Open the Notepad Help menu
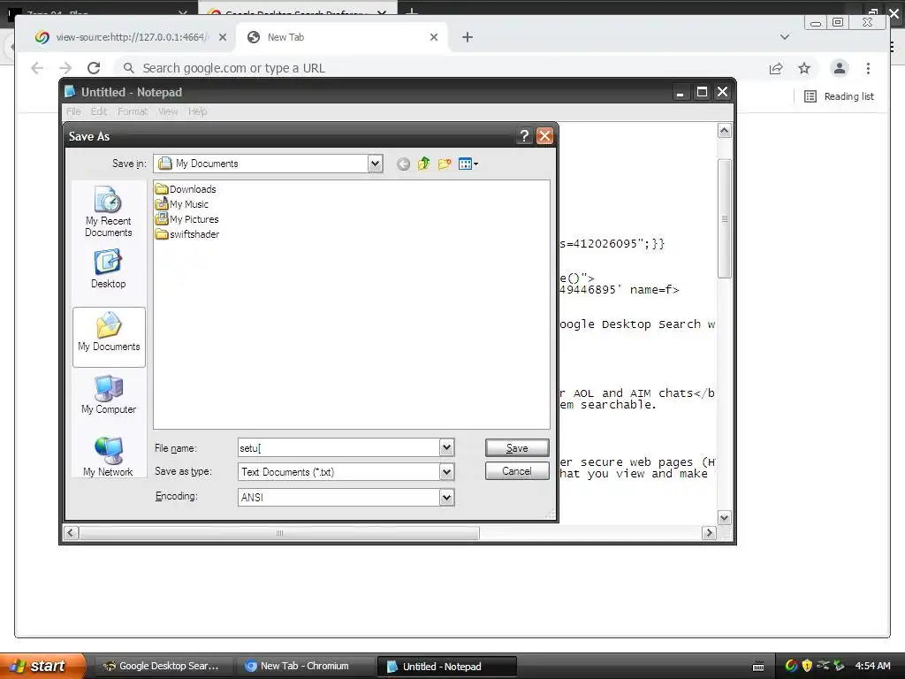Image resolution: width=905 pixels, height=679 pixels. click(197, 111)
